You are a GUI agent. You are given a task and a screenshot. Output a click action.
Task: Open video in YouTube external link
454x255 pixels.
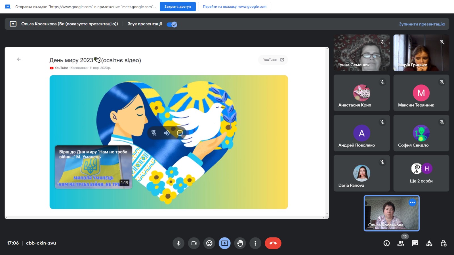(273, 60)
